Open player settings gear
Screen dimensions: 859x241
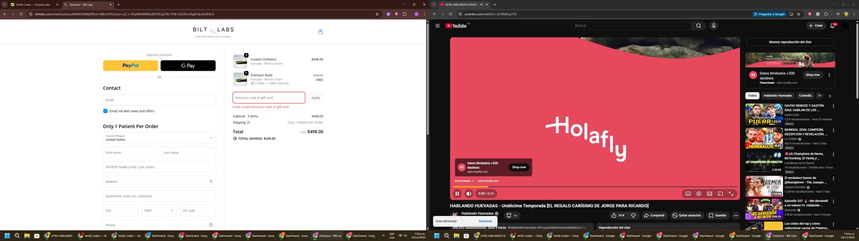pyautogui.click(x=699, y=194)
